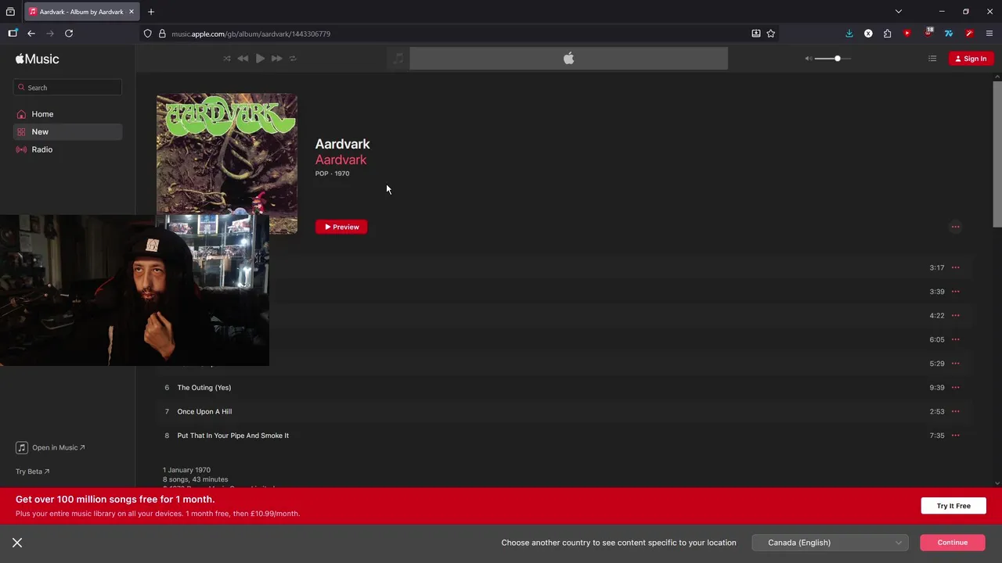The width and height of the screenshot is (1002, 563).
Task: Open the browser hamburger menu
Action: coord(989,34)
